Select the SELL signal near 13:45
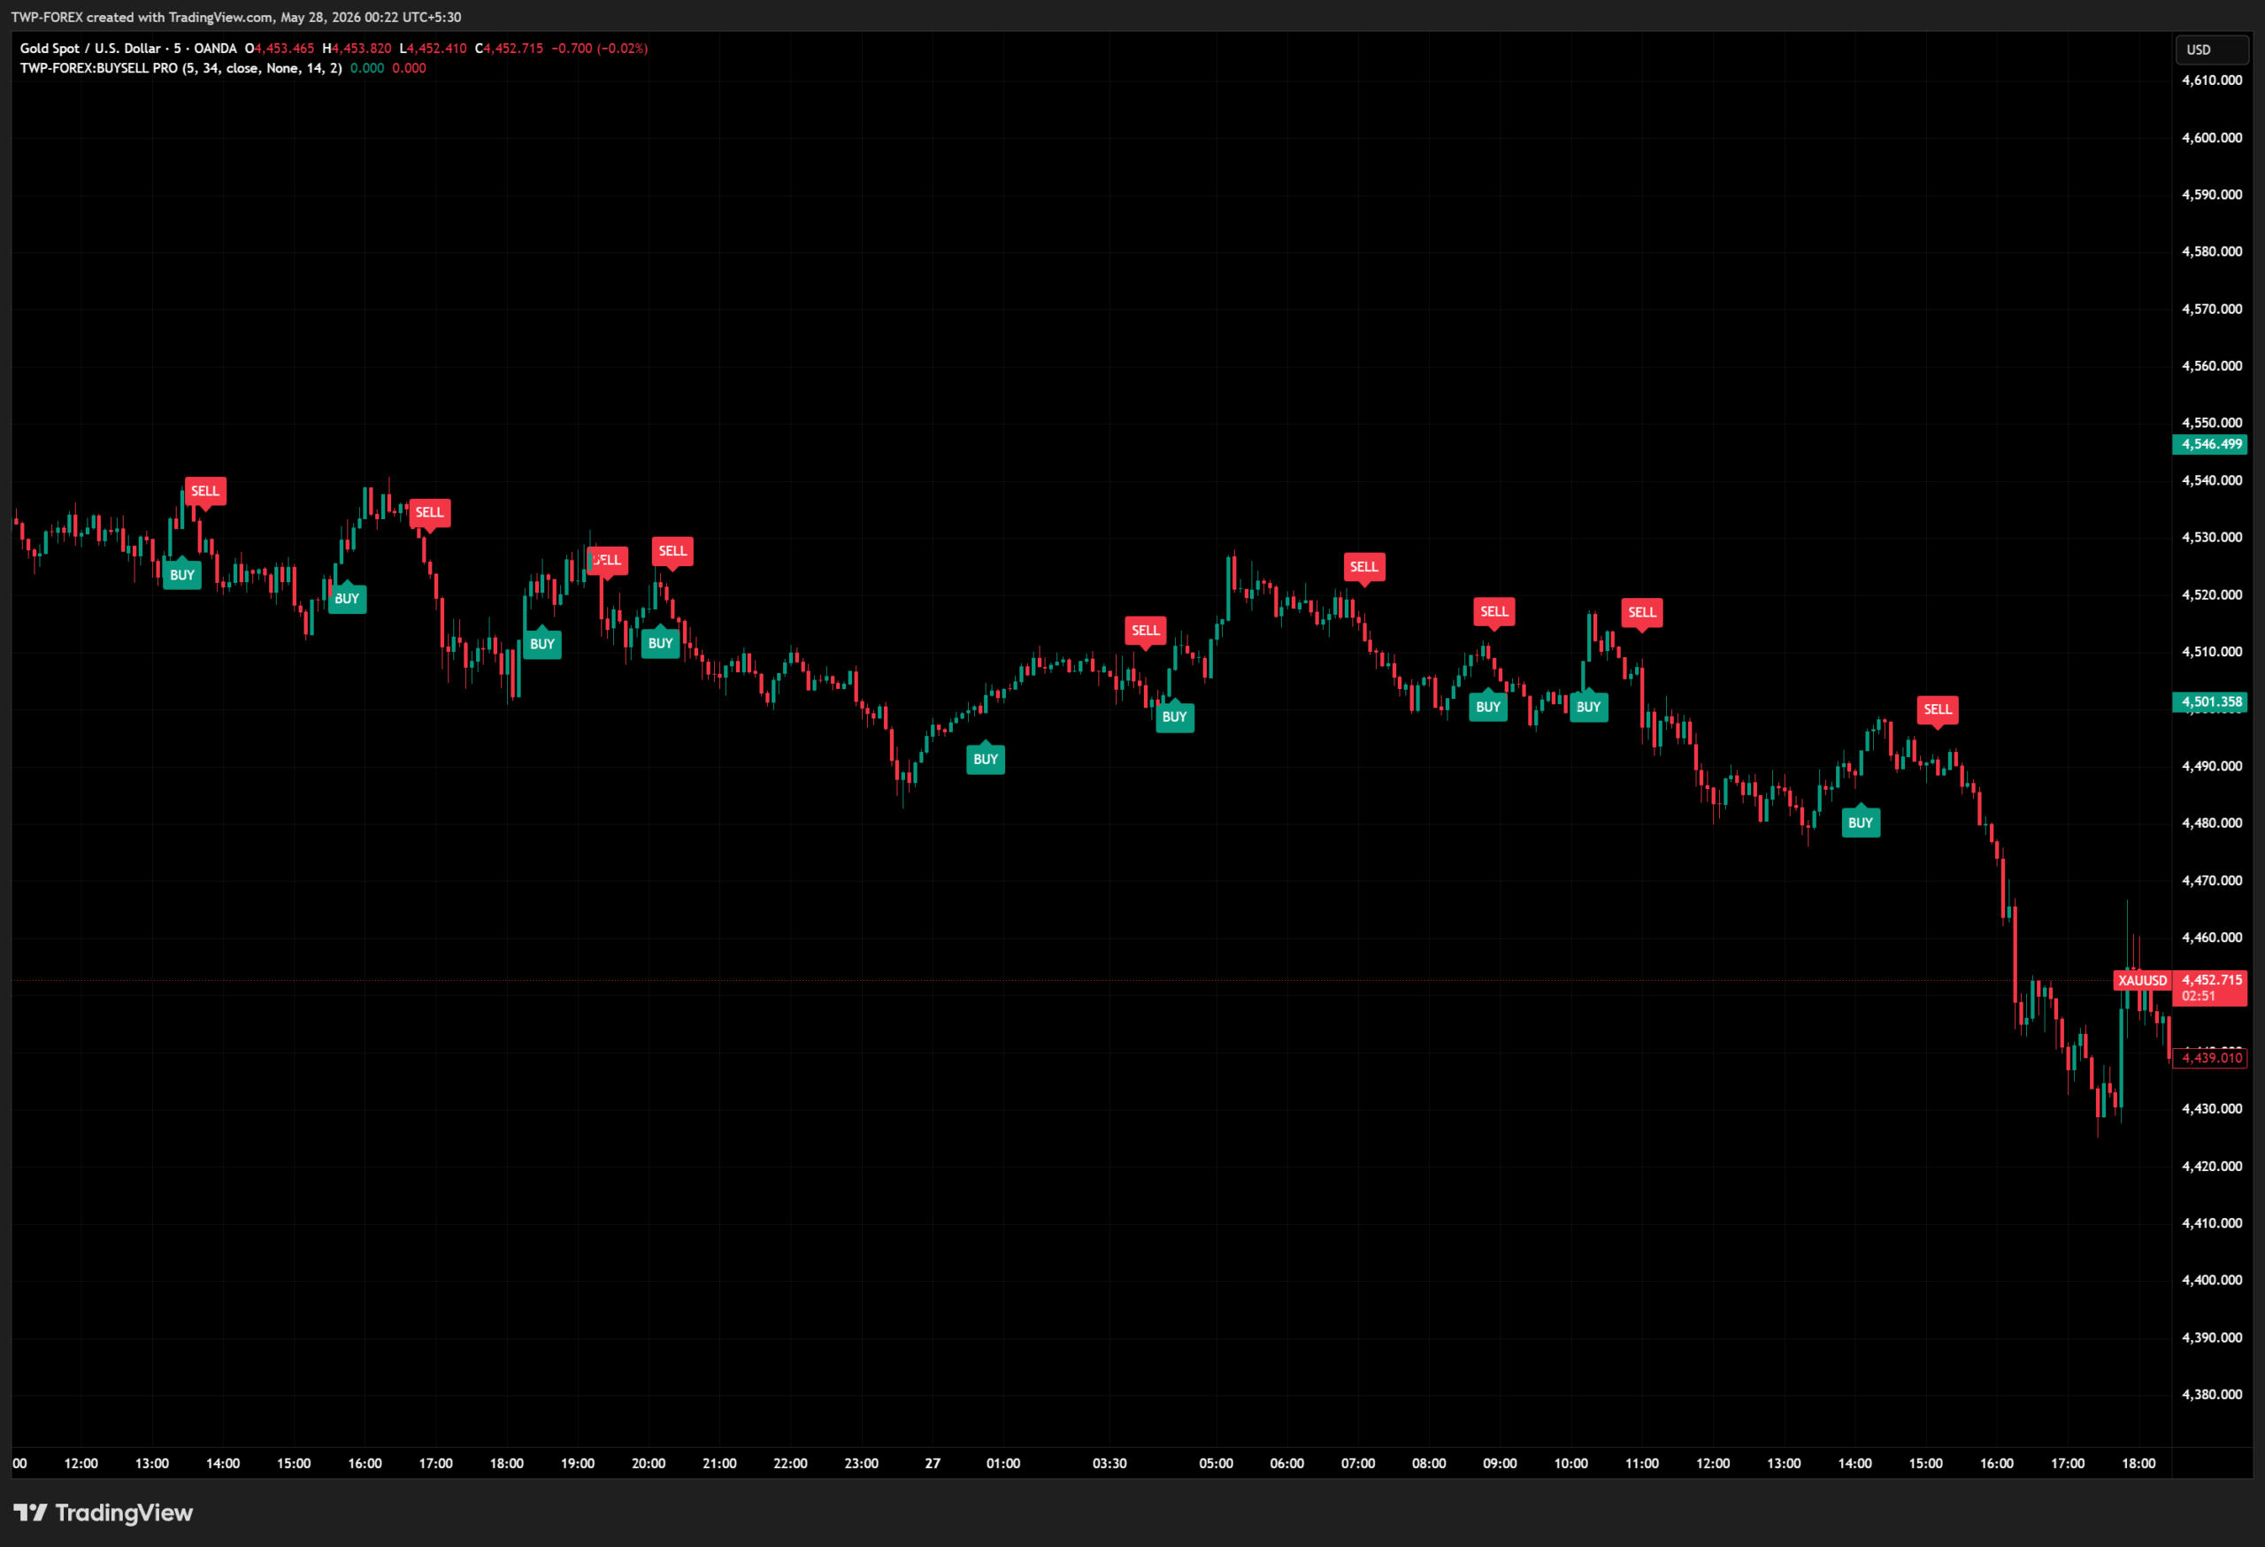The width and height of the screenshot is (2265, 1547). [205, 491]
